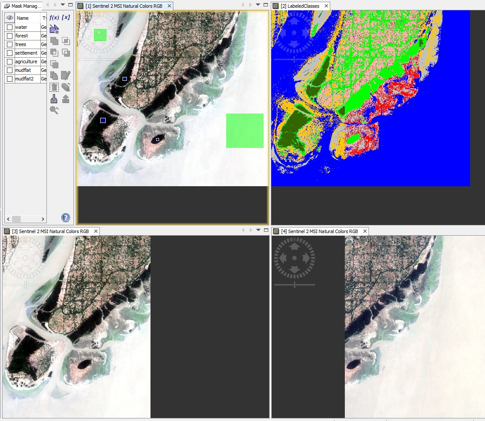Viewport: 485px width, 421px height.
Task: Select the 'mudflat2' mask row name
Action: click(x=25, y=79)
